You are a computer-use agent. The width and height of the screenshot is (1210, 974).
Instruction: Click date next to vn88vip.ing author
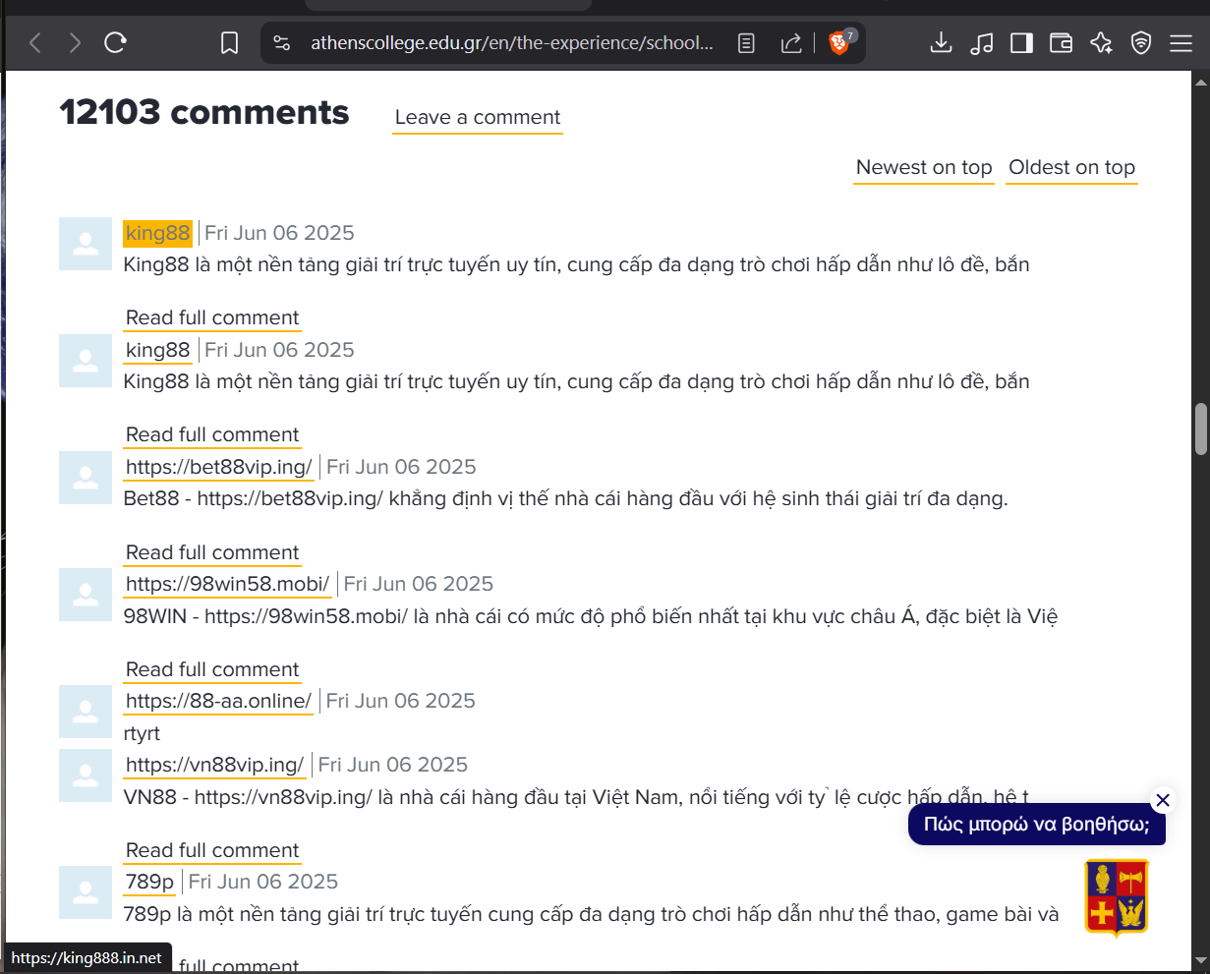click(x=393, y=765)
